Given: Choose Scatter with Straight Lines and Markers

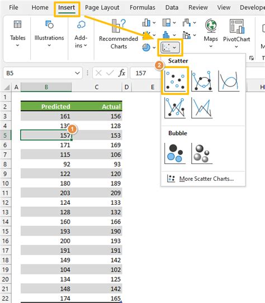Looking at the screenshot, I should click(175, 108).
